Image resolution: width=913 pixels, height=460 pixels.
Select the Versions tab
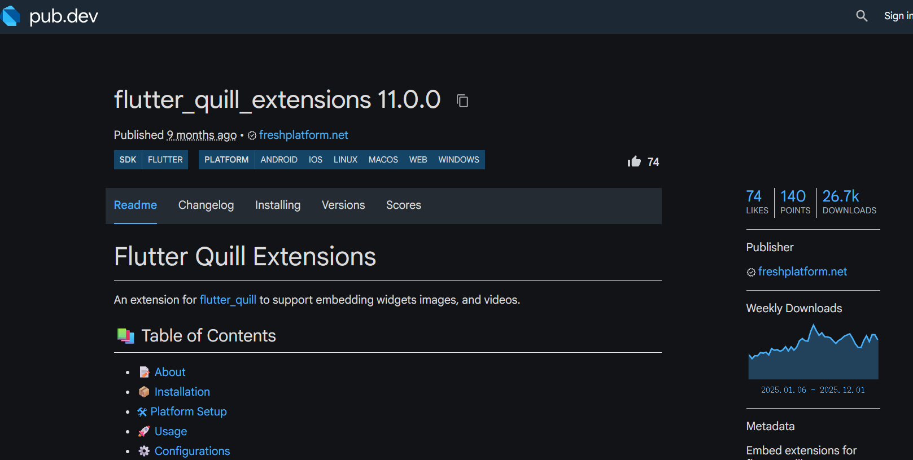[x=343, y=205]
